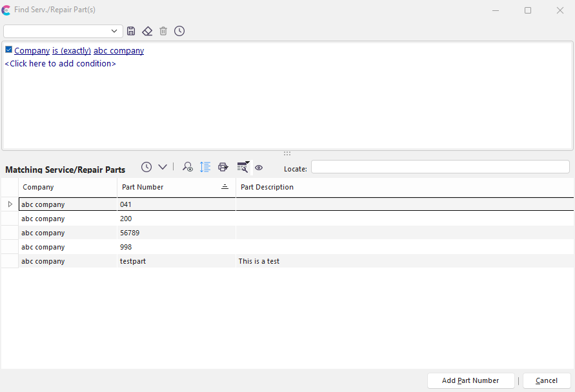
Task: Expand the chevron next to results clock icon
Action: tap(163, 167)
